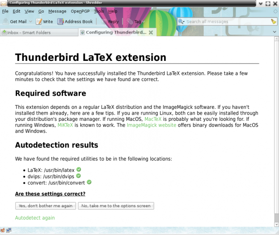Open the ImageMagick website link
The height and width of the screenshot is (235, 279).
[152, 125]
